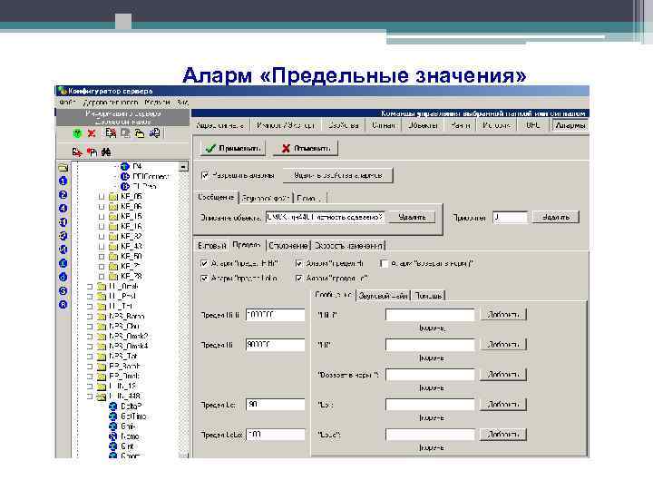Toggle the Аларм предел Hi checkbox
The width and height of the screenshot is (653, 490).
[x=299, y=263]
